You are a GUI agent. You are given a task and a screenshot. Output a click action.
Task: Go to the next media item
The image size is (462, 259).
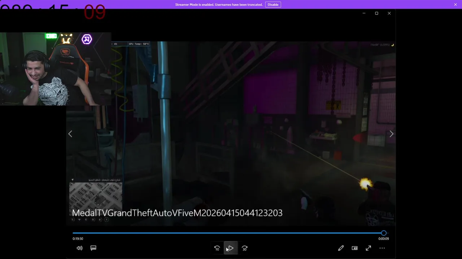391,134
